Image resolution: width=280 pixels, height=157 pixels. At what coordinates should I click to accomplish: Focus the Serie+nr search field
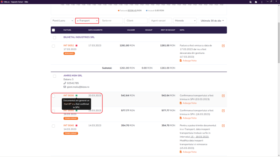(x=111, y=21)
